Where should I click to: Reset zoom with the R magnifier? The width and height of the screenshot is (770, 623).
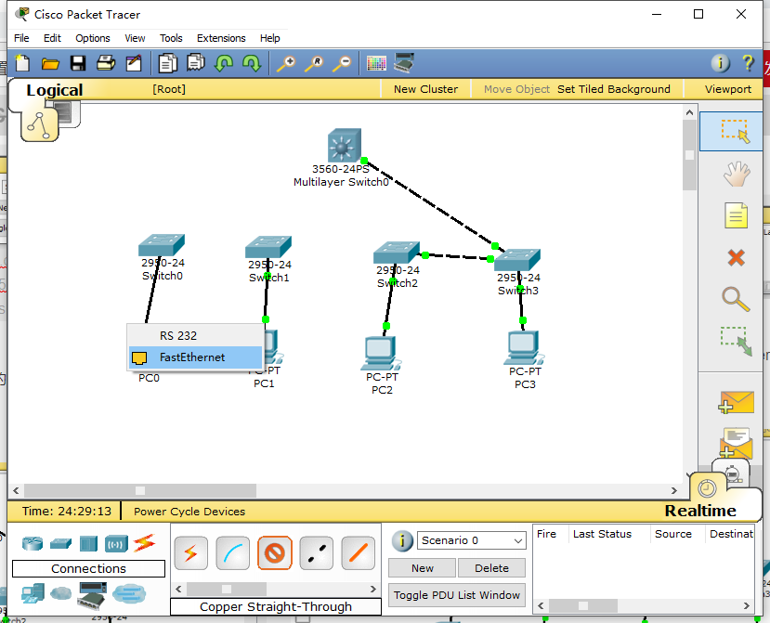coord(314,64)
